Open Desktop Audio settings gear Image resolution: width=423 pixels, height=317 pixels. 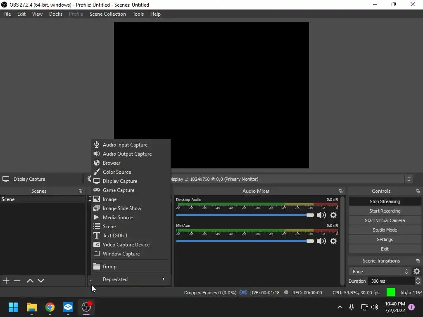click(333, 215)
